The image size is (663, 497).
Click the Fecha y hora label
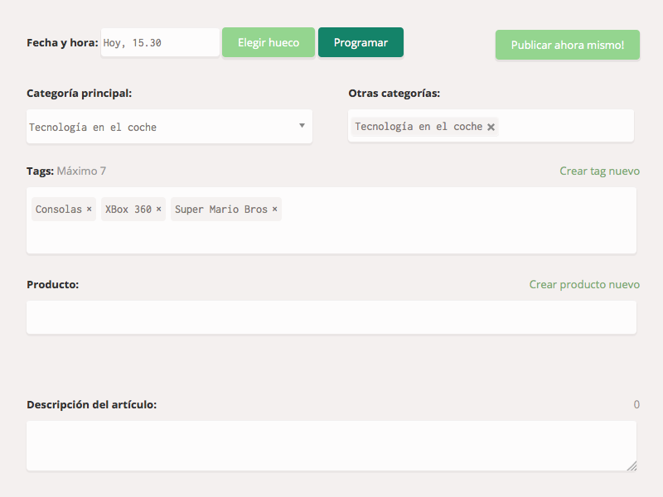pos(62,43)
